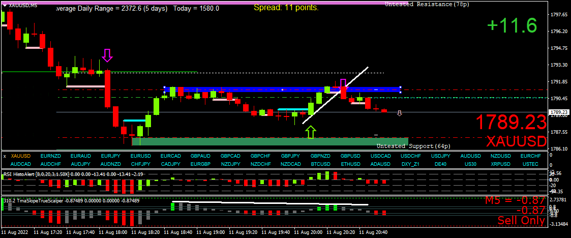Click the Spread: 11 points text
571x238 pixels.
(286, 7)
